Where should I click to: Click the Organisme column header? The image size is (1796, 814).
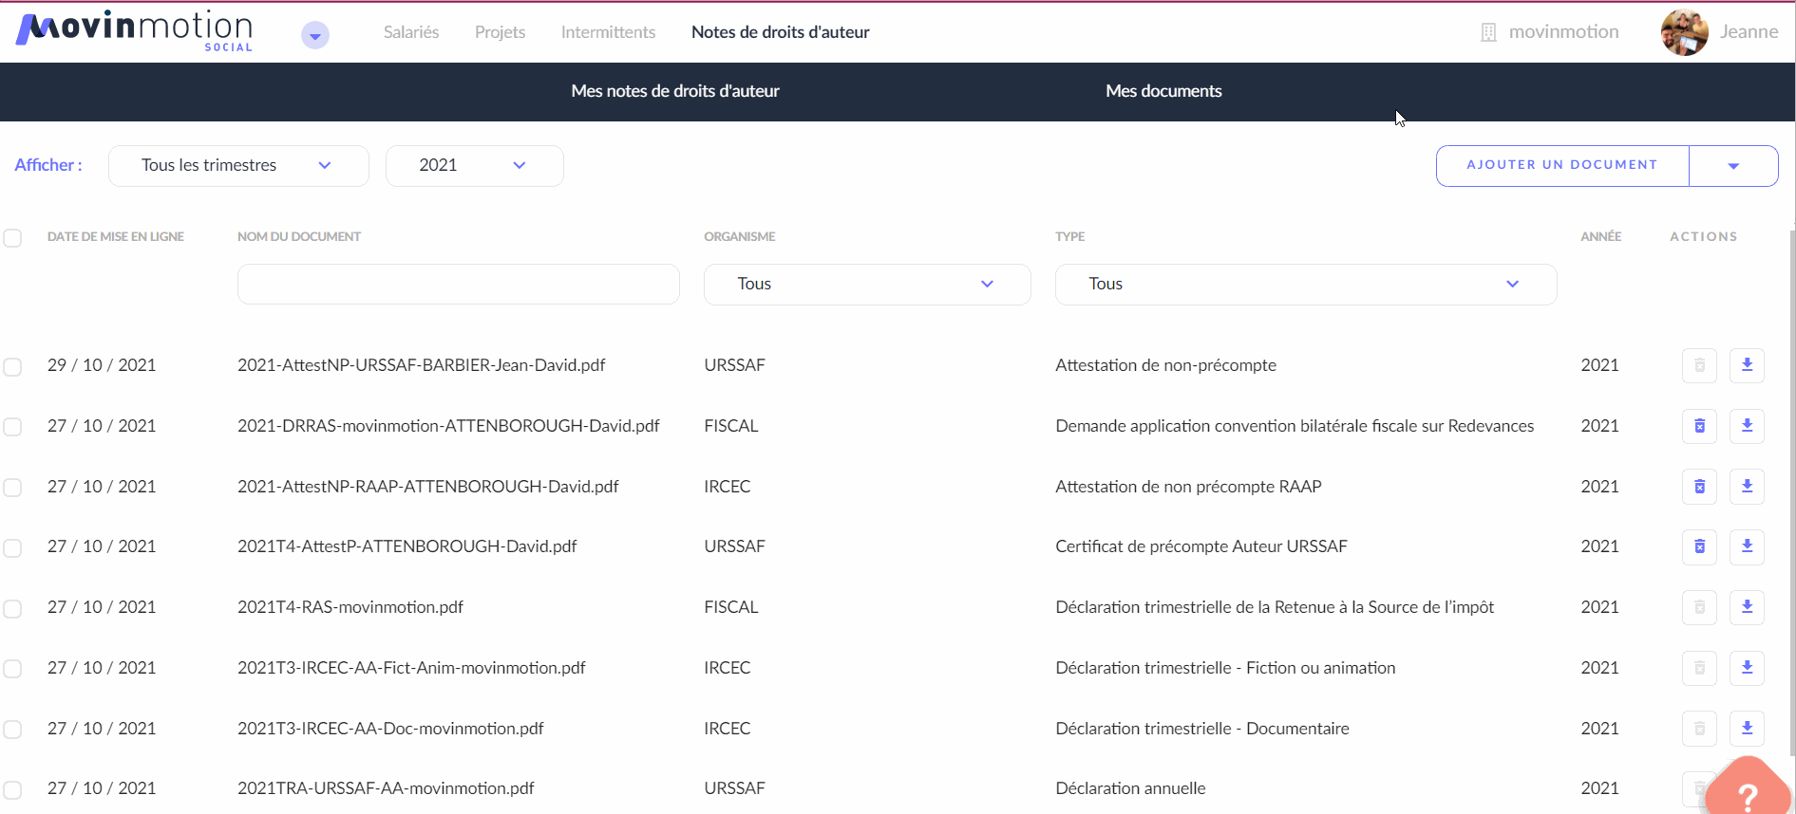(740, 237)
